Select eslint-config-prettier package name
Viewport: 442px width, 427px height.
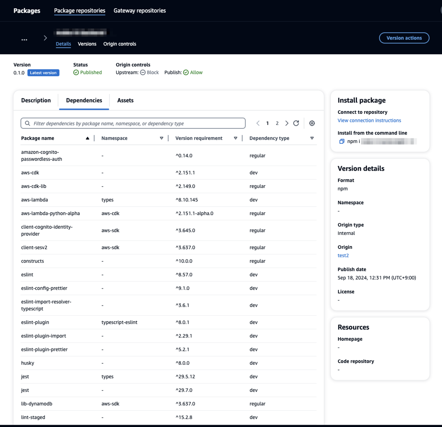point(44,288)
